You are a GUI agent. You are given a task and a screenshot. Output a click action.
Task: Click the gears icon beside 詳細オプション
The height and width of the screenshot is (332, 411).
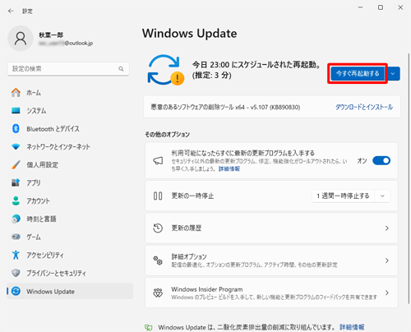coord(158,261)
